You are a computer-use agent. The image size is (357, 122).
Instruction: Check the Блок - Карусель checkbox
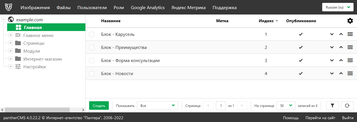(92, 34)
